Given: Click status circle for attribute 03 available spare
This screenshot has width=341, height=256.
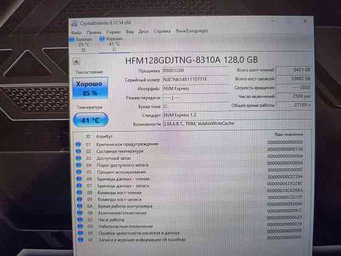Looking at the screenshot, I should click(79, 158).
